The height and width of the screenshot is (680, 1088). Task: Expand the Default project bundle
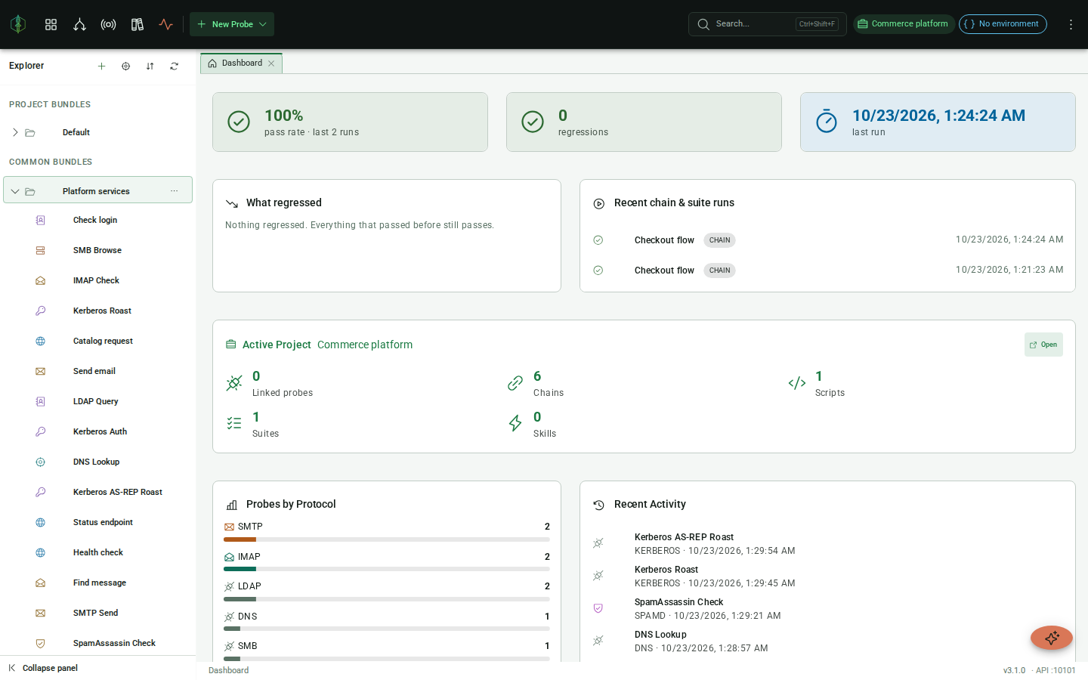point(15,132)
